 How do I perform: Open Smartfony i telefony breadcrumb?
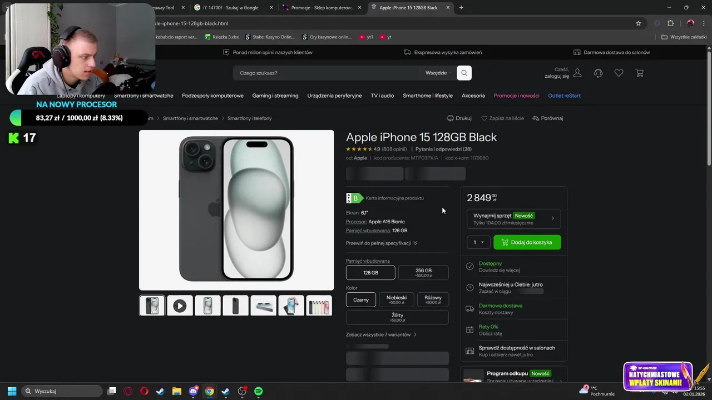(x=249, y=118)
